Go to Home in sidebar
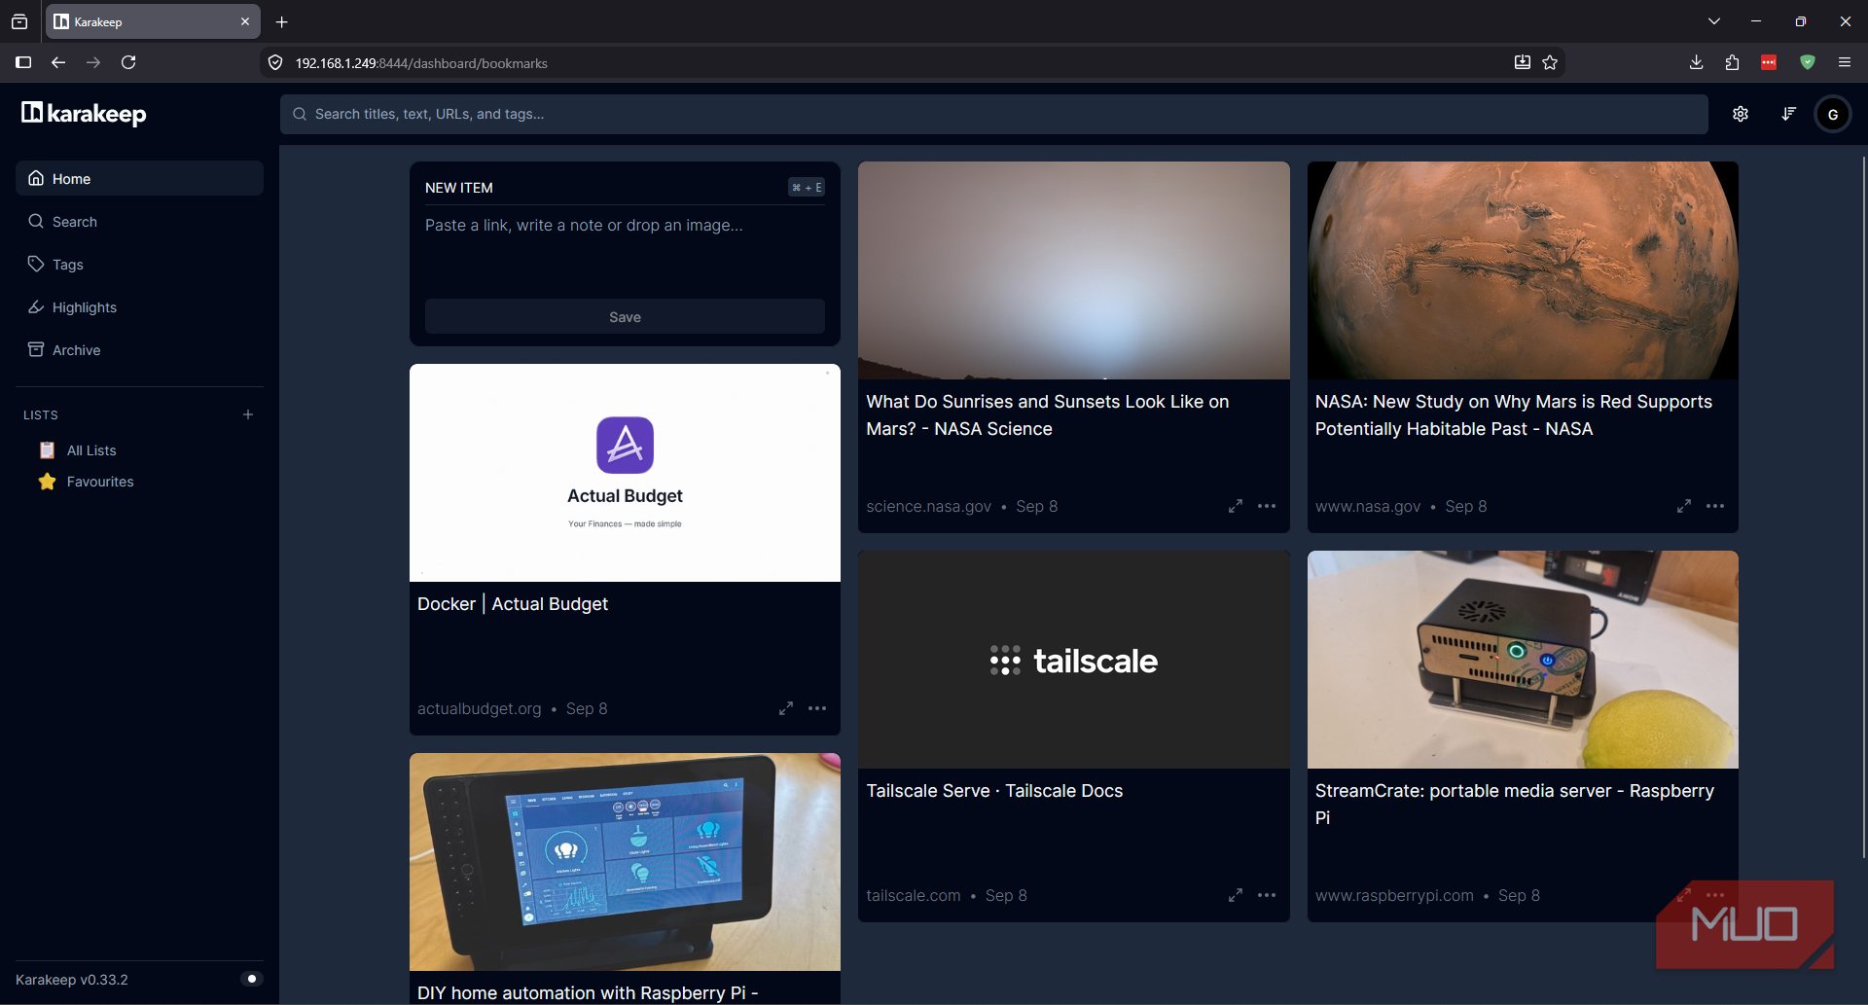 (139, 178)
